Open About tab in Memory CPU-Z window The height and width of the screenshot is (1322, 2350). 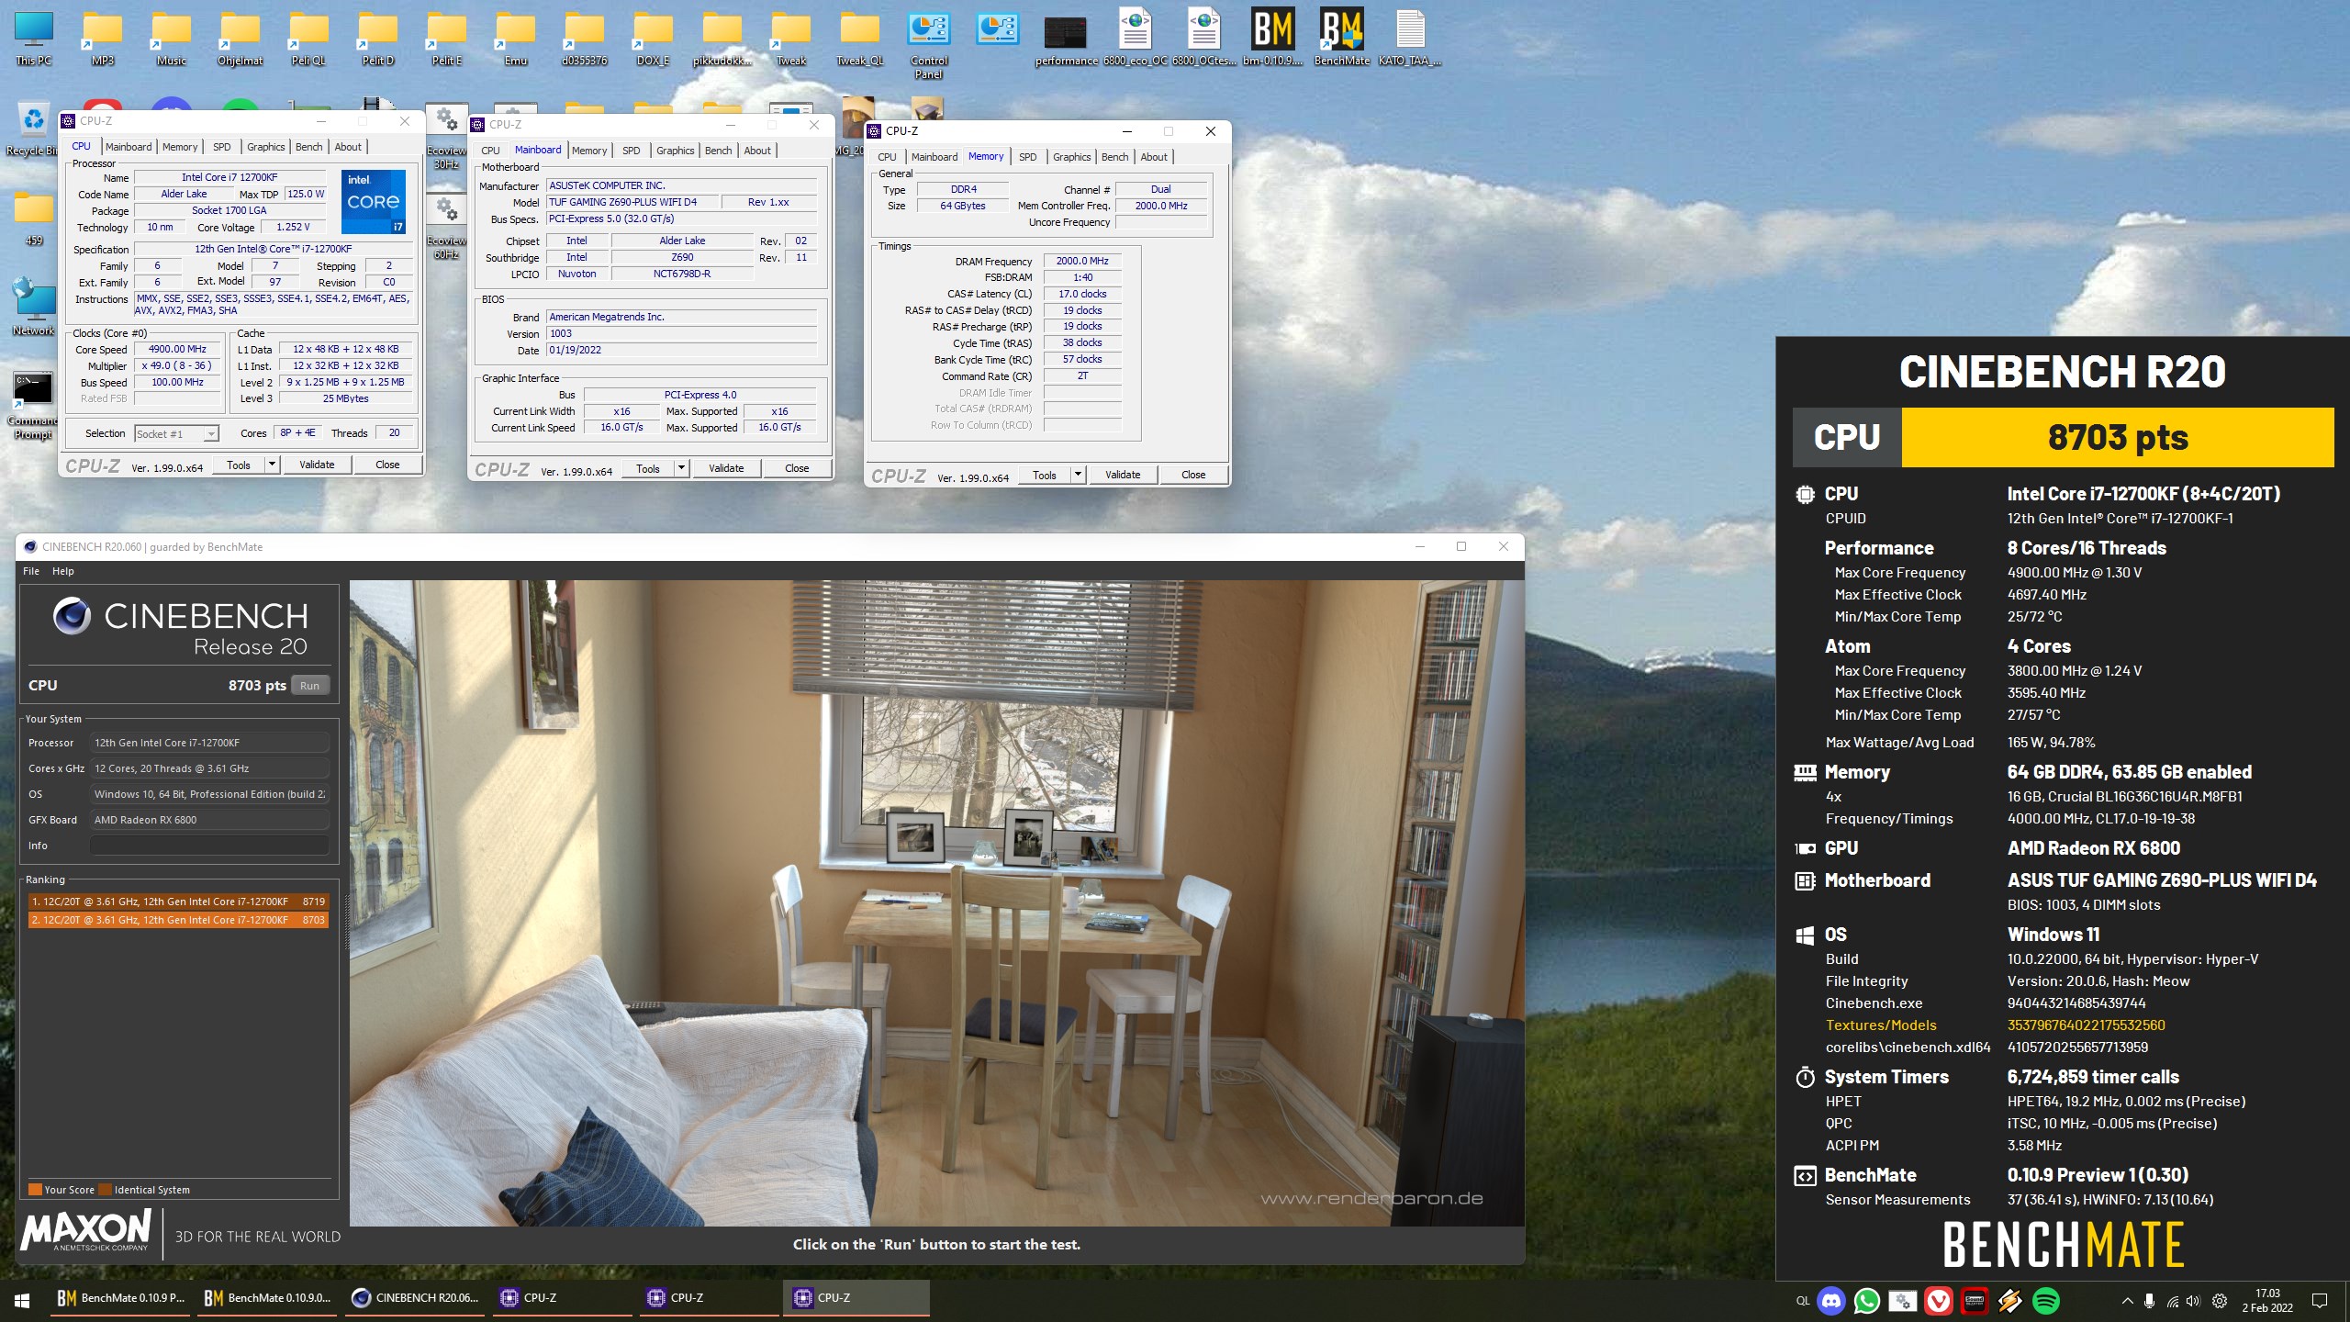click(x=1154, y=157)
